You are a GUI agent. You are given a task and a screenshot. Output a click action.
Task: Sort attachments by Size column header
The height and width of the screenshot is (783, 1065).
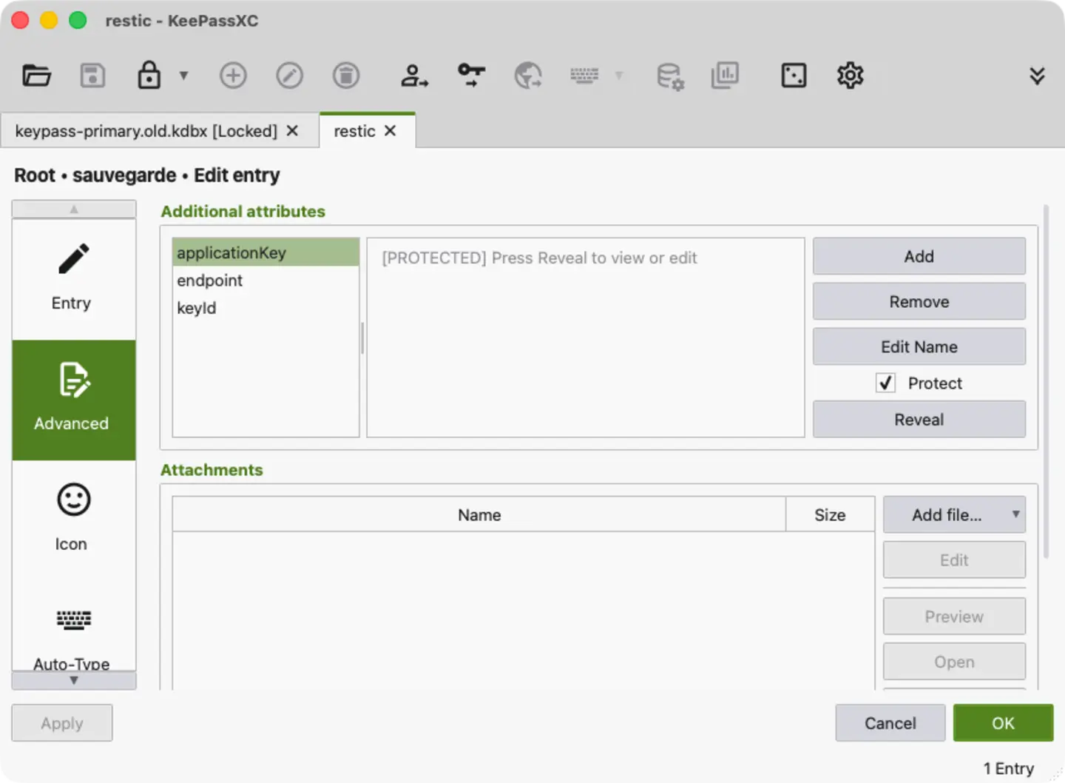830,514
